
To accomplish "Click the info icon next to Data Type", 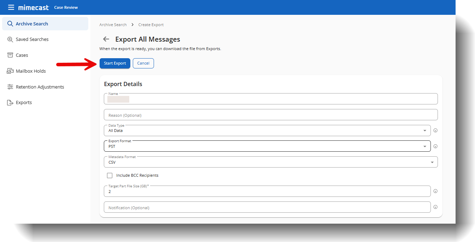I will [x=435, y=131].
